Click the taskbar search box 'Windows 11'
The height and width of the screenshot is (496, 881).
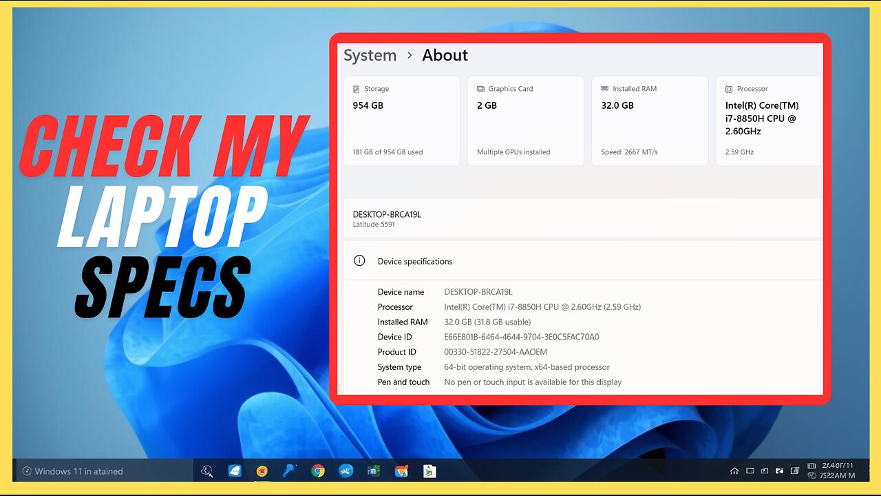click(103, 471)
